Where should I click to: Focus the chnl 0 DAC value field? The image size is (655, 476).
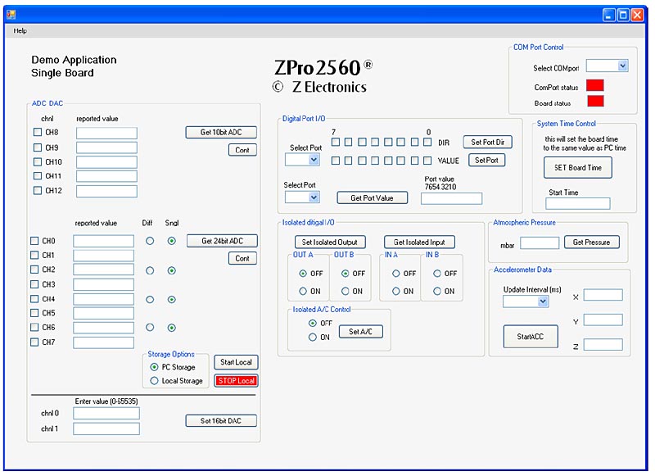106,413
